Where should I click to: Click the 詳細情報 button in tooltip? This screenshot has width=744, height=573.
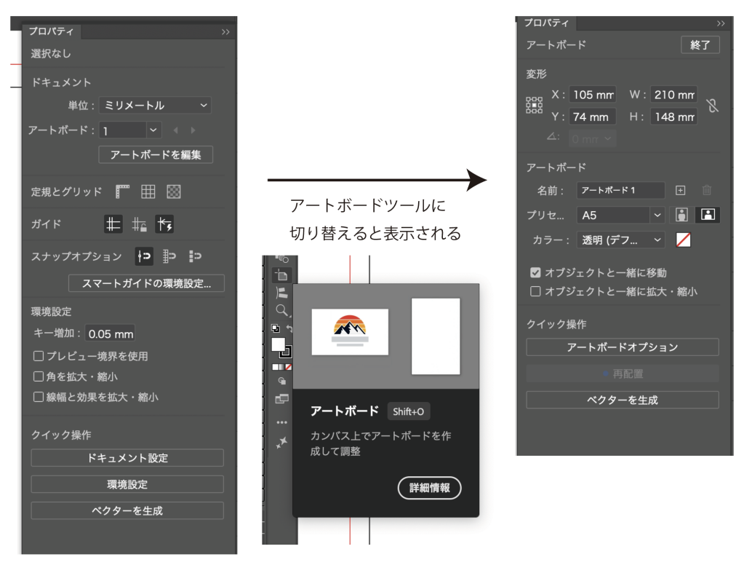click(429, 488)
